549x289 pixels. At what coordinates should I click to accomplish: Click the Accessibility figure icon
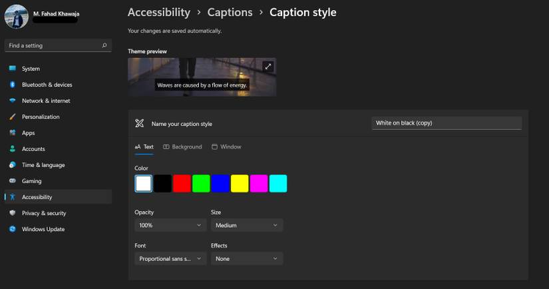(13, 197)
